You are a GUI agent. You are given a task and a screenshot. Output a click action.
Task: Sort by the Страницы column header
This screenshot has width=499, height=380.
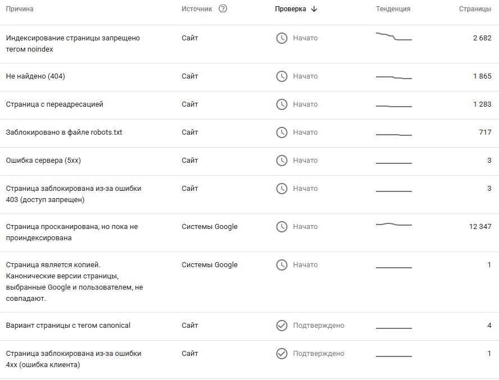coord(475,9)
